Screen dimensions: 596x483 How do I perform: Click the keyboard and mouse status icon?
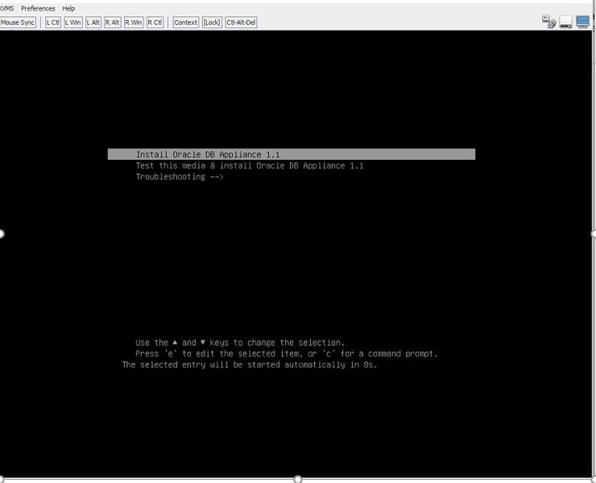pyautogui.click(x=548, y=22)
